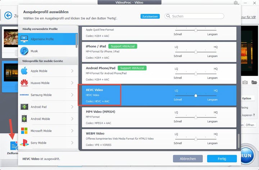The height and width of the screenshot is (170, 259).
Task: Open the output folder icon
Action: coord(254,82)
